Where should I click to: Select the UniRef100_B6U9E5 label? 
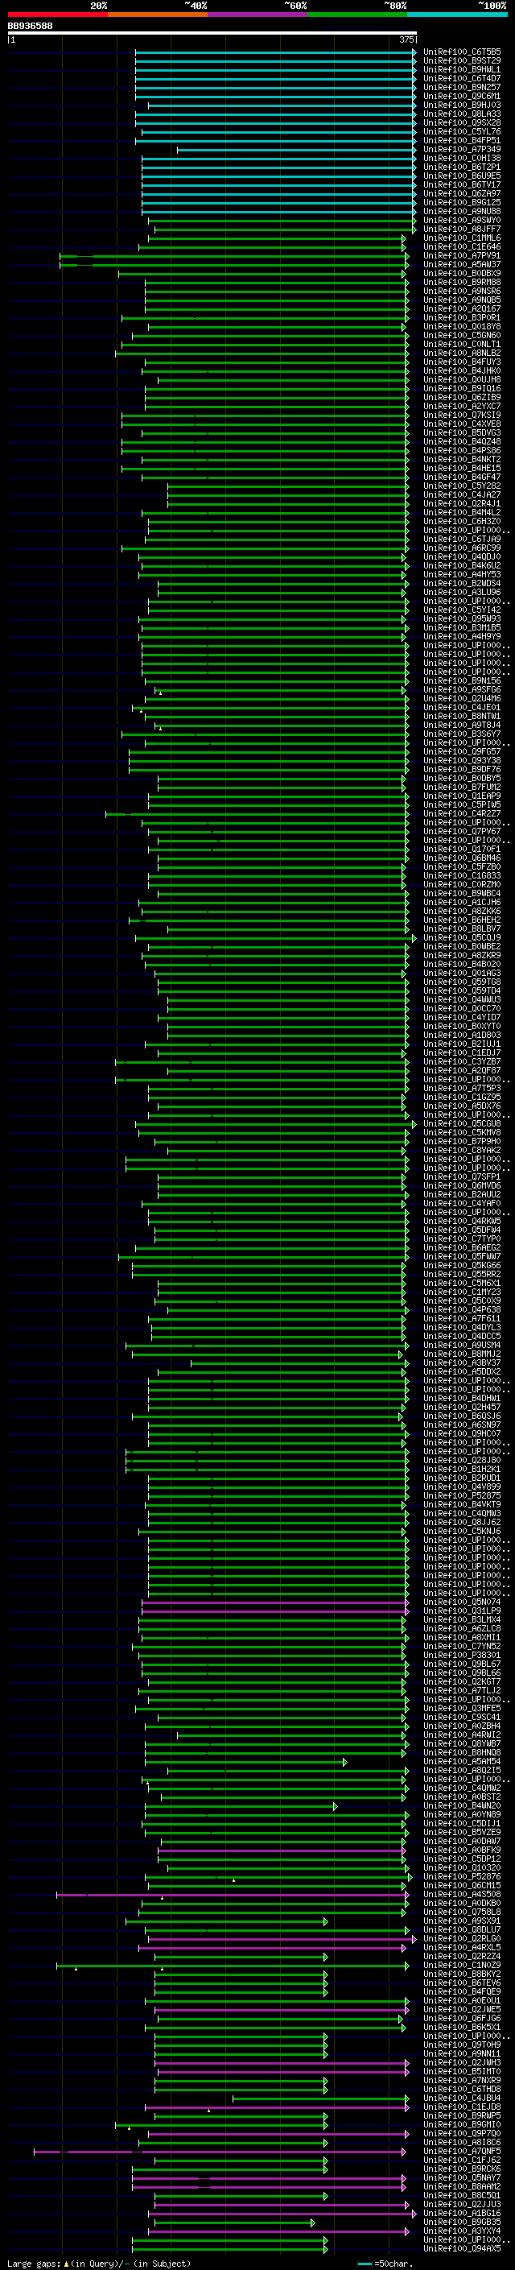pyautogui.click(x=462, y=176)
